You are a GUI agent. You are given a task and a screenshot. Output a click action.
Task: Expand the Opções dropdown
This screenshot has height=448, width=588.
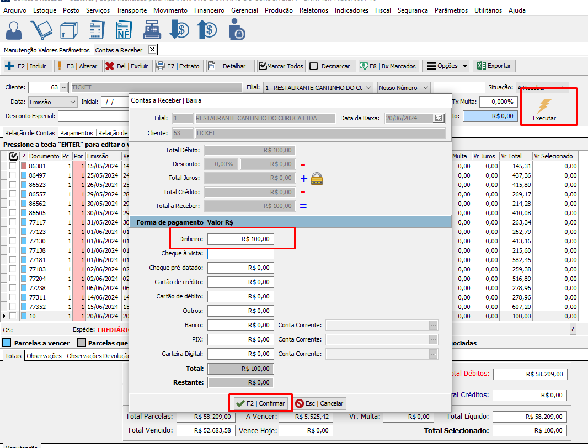tap(445, 66)
